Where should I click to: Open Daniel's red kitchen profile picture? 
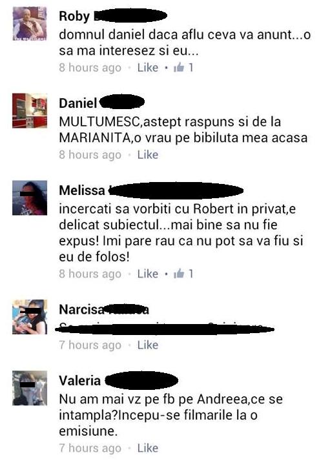pos(30,111)
